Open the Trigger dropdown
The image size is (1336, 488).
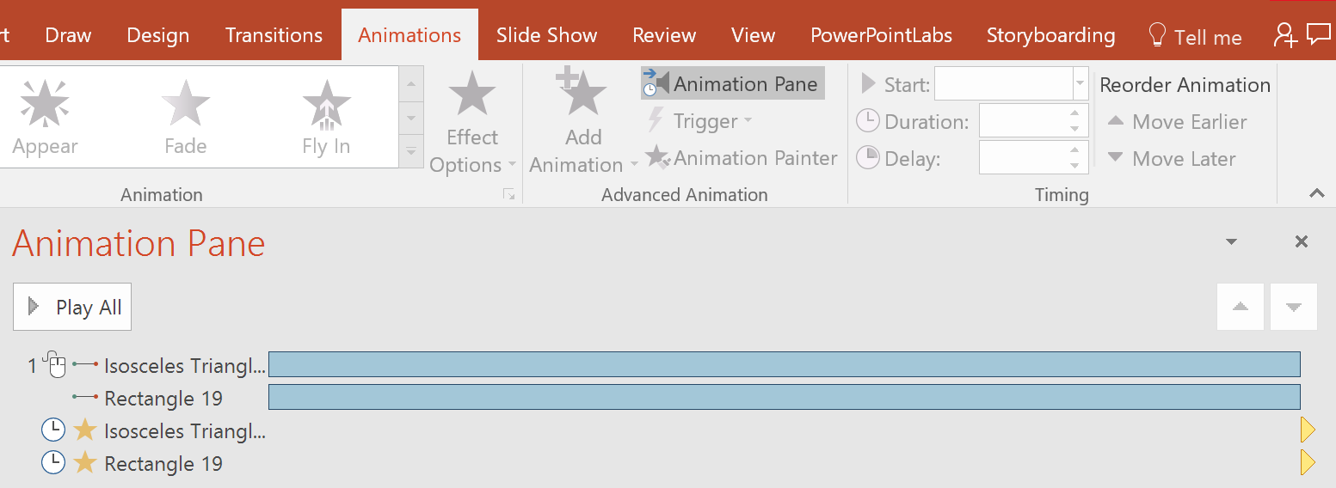tap(700, 121)
